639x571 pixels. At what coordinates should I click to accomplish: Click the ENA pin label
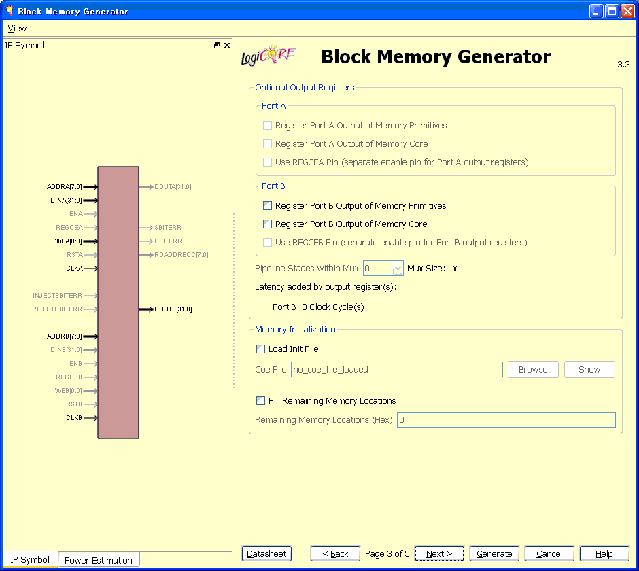click(76, 214)
